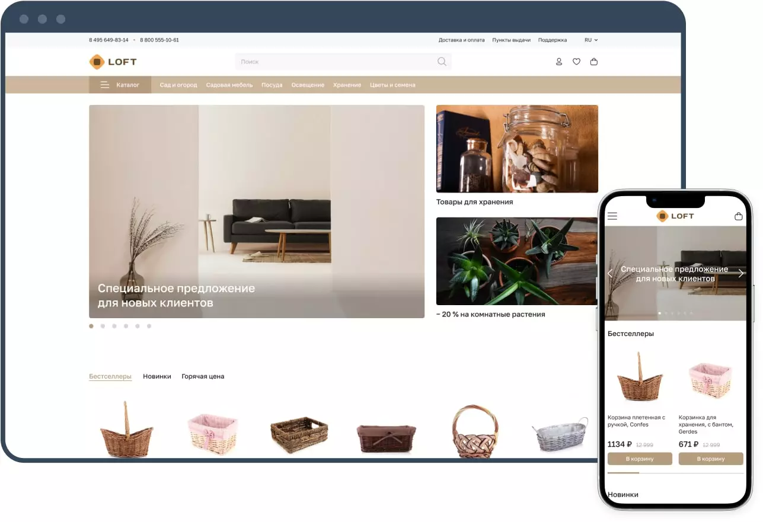The width and height of the screenshot is (763, 522).
Task: Expand the RU language dropdown
Action: (x=591, y=40)
